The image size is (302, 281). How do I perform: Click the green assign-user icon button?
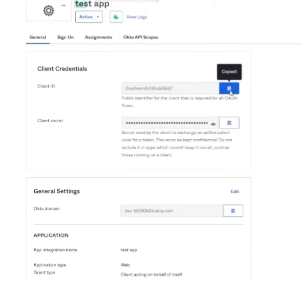[116, 17]
